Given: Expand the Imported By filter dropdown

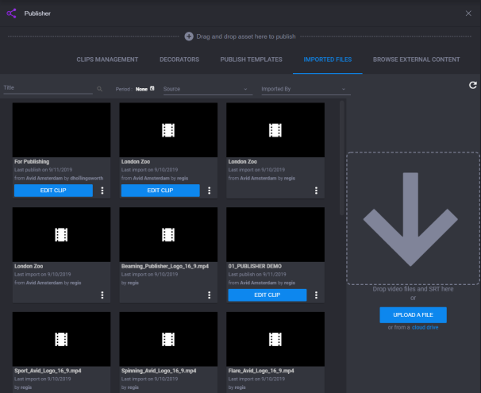Looking at the screenshot, I should tap(305, 89).
